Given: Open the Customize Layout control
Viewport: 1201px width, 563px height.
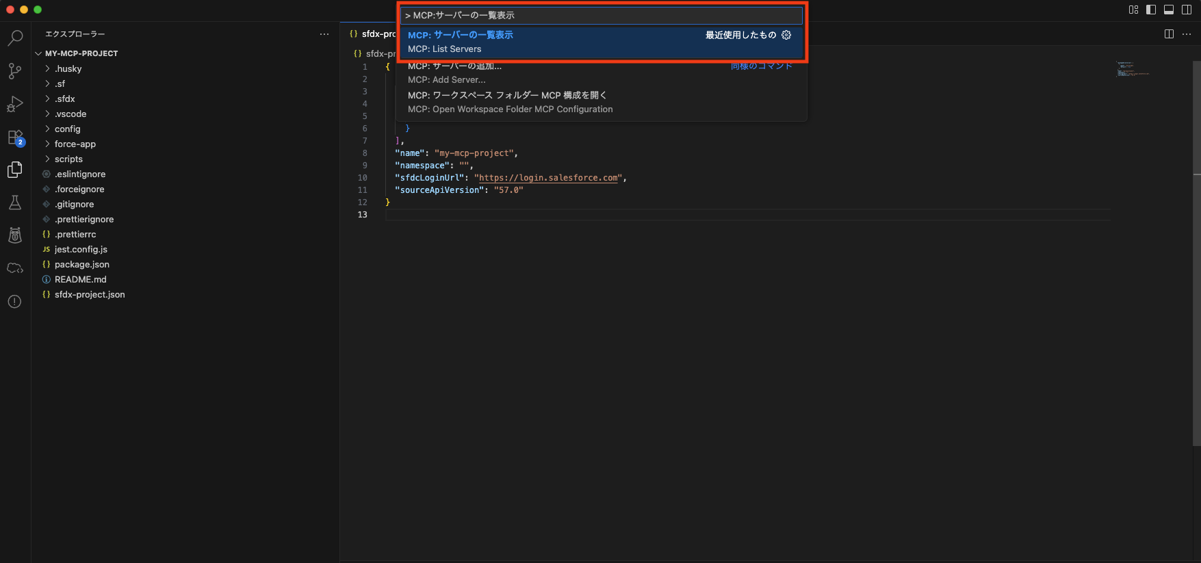Looking at the screenshot, I should (1133, 10).
